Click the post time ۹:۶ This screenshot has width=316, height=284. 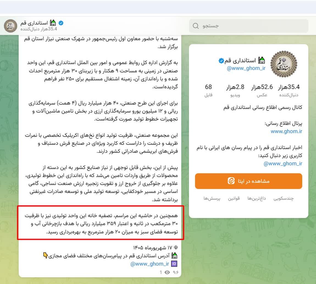(176, 272)
